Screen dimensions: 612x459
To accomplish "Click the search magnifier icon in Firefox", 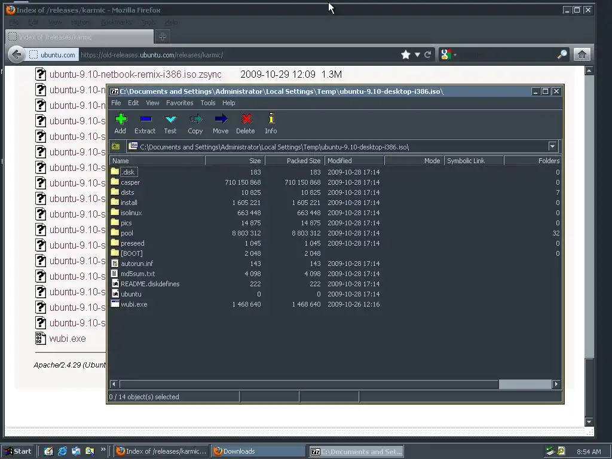I will coord(562,54).
